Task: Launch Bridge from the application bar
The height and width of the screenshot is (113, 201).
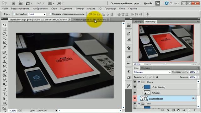Action: click(14, 3)
